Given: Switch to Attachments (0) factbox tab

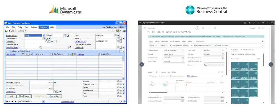Looking at the screenshot, I should (x=247, y=50).
